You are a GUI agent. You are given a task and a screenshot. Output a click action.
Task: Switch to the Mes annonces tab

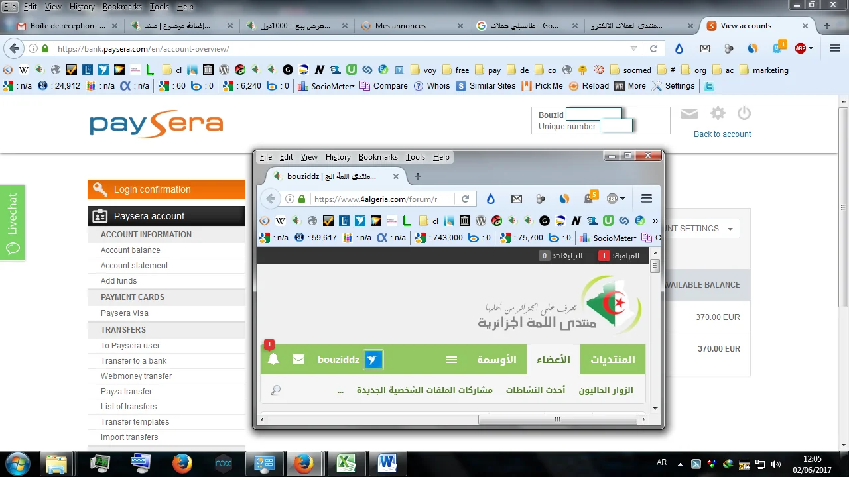[400, 26]
